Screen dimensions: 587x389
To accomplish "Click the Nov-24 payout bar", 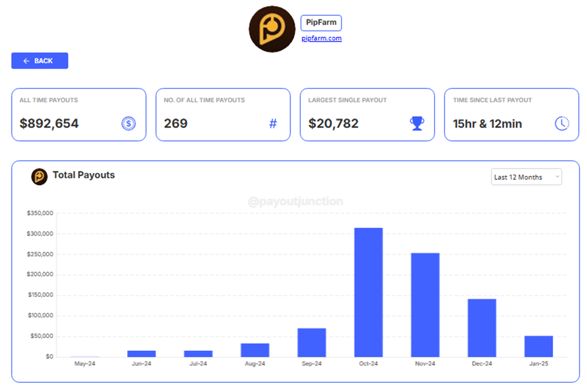I will (x=425, y=305).
